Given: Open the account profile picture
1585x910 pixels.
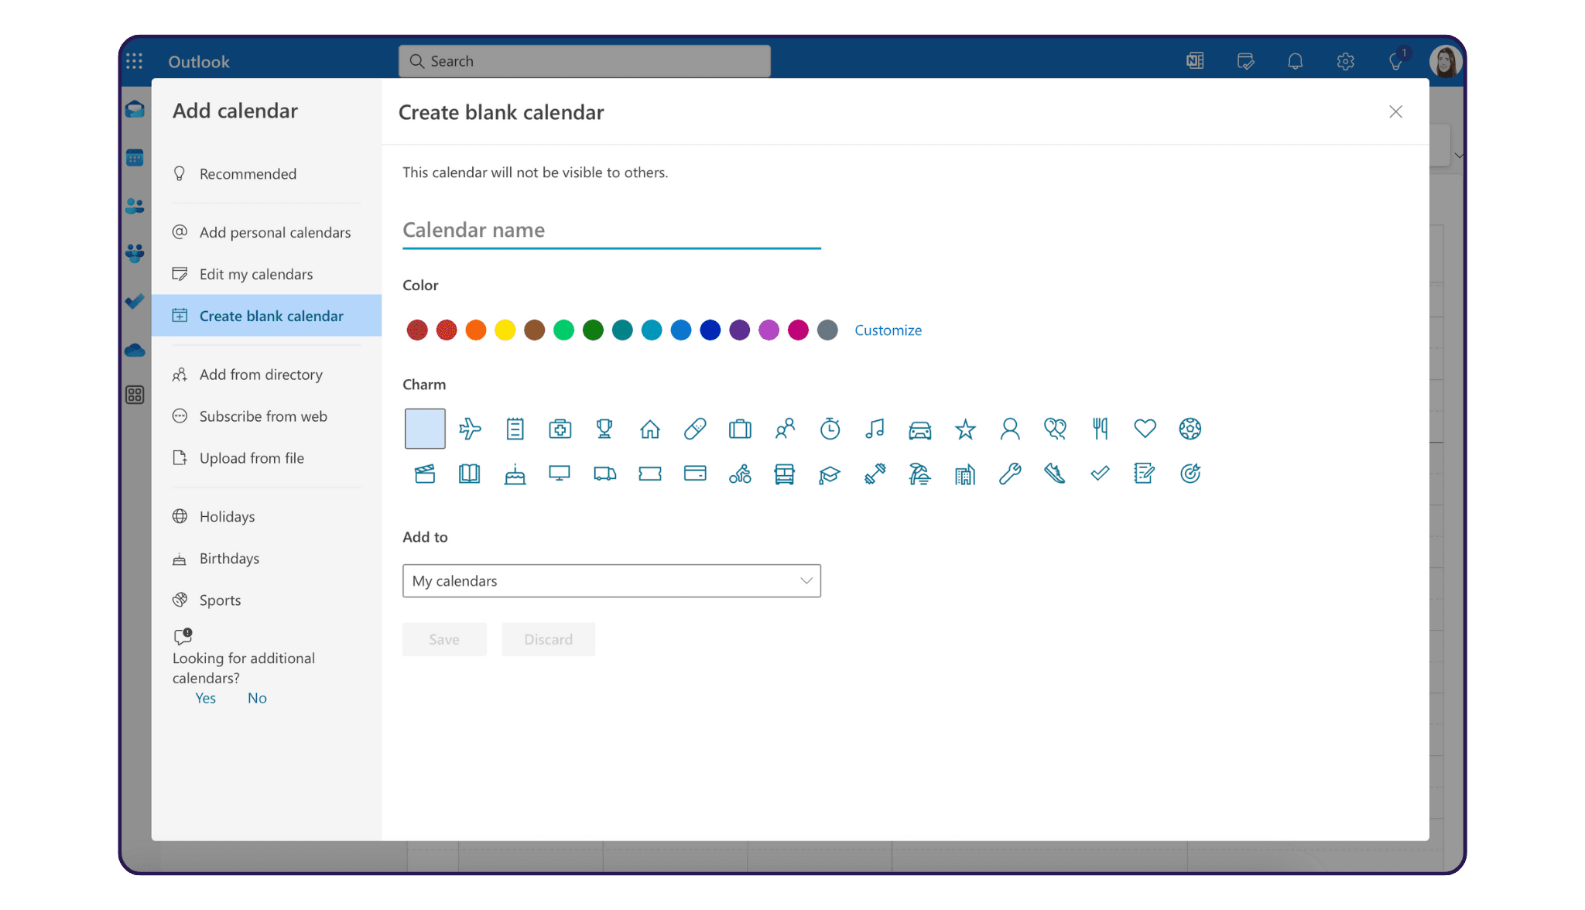Looking at the screenshot, I should [x=1445, y=61].
